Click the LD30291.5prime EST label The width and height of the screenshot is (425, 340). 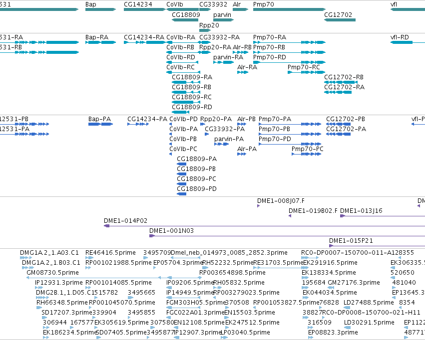pyautogui.click(x=369, y=323)
